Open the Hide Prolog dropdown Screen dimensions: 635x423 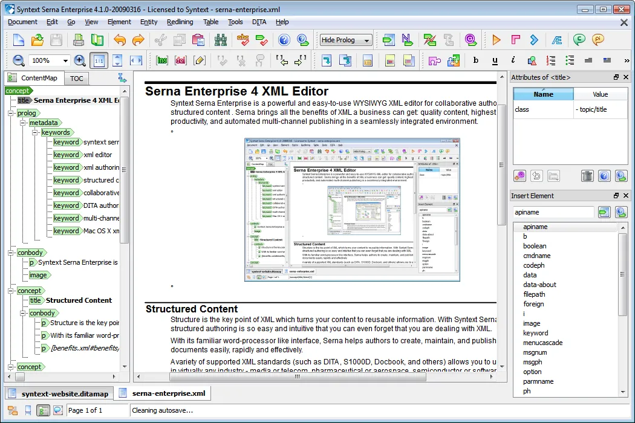coord(345,40)
